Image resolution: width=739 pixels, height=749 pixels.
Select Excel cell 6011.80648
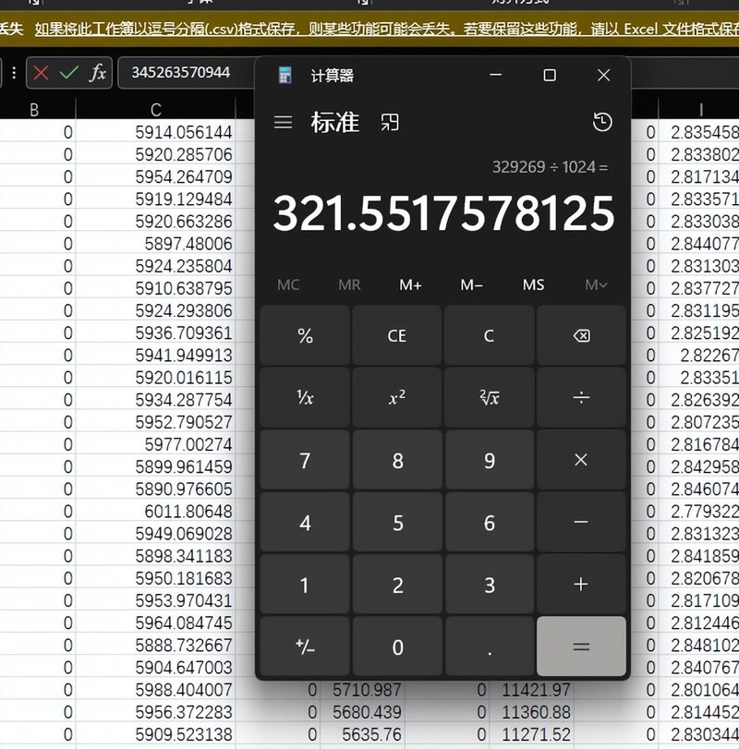click(156, 511)
